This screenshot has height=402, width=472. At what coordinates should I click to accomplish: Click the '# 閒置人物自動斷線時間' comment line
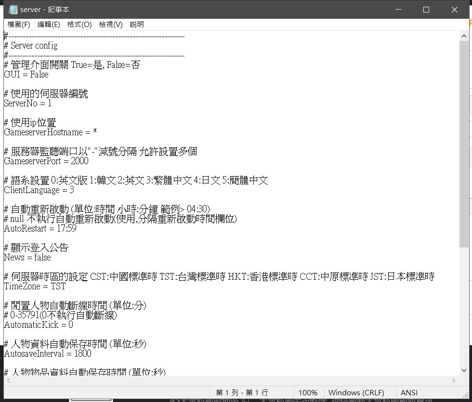[x=75, y=305]
